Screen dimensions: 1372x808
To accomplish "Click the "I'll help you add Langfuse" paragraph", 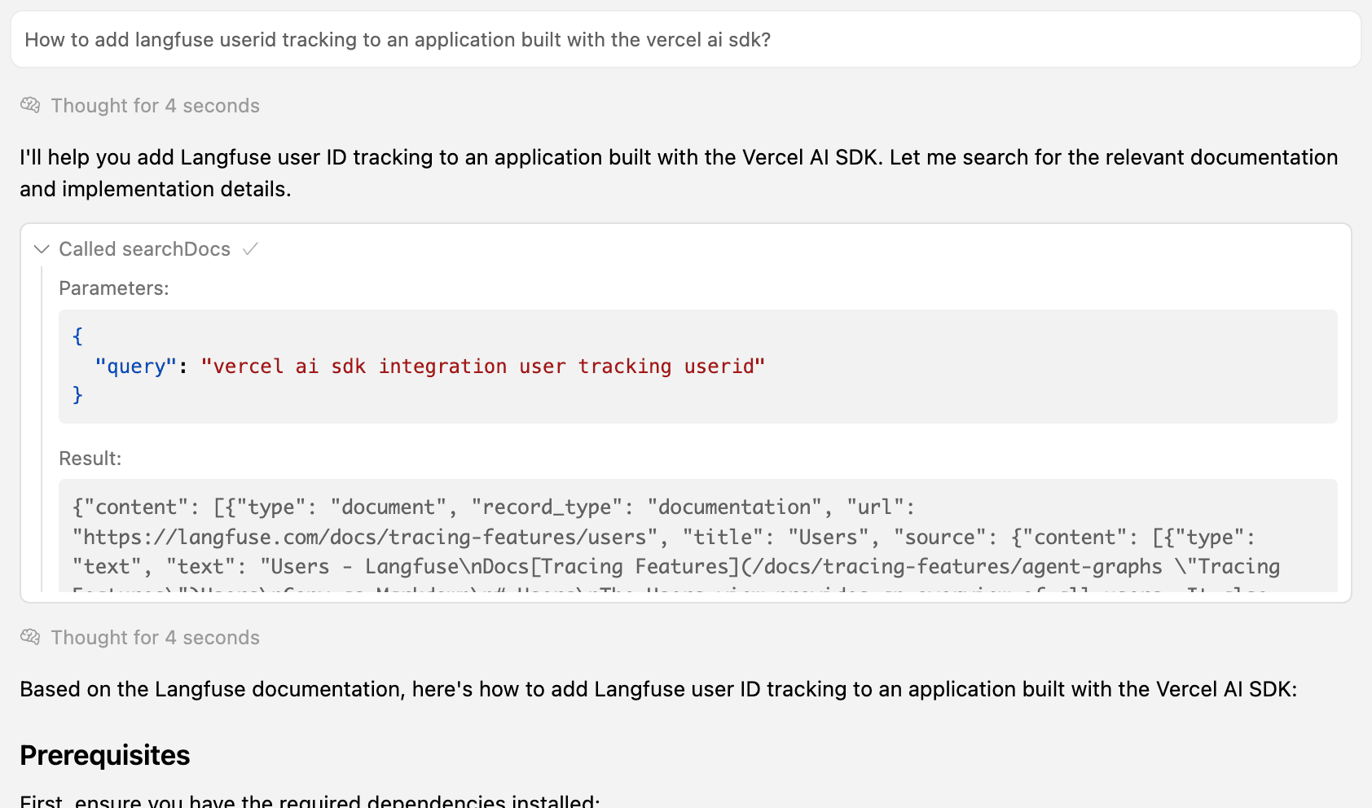I will pos(679,173).
